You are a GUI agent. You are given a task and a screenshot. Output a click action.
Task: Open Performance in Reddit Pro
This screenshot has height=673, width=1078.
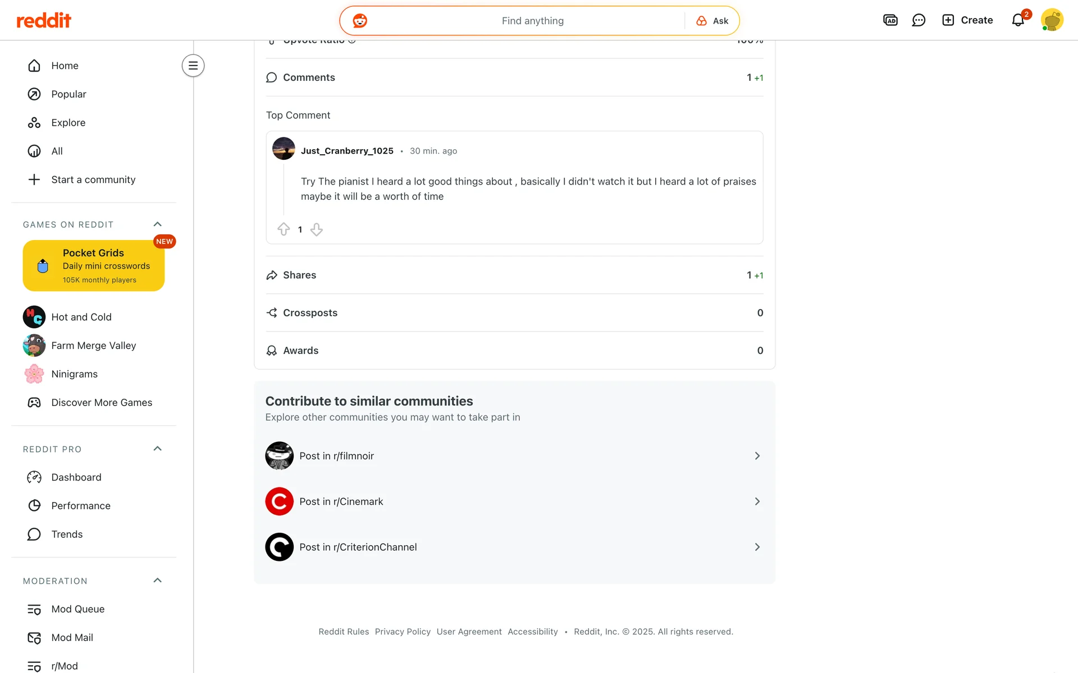point(80,506)
